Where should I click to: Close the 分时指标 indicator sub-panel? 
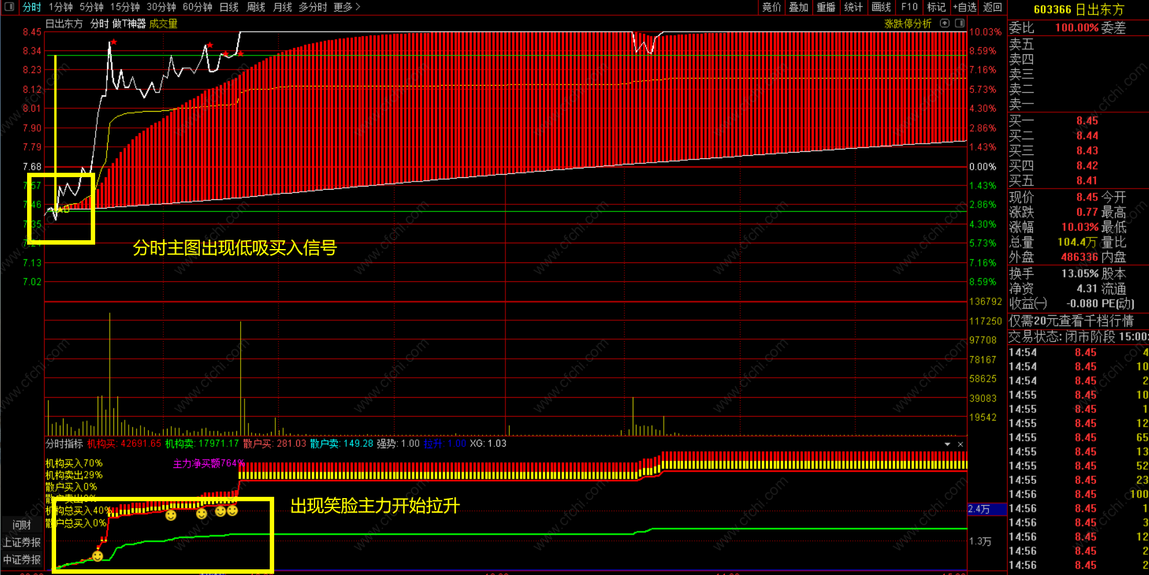coord(960,444)
